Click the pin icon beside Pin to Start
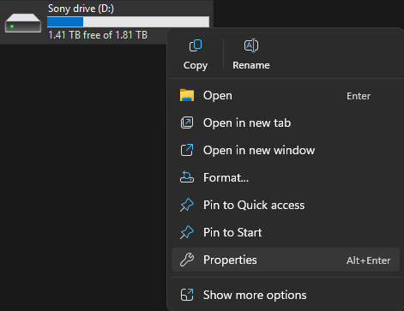The height and width of the screenshot is (311, 404). (187, 232)
